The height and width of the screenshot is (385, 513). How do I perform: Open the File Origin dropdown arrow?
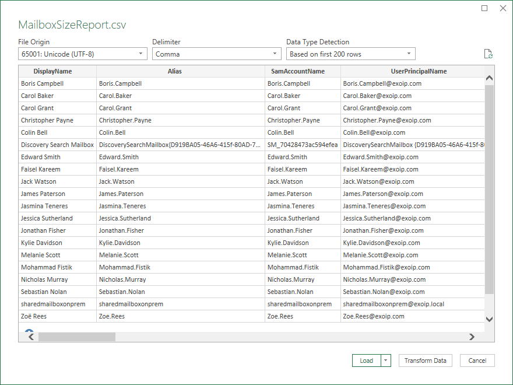click(x=140, y=53)
